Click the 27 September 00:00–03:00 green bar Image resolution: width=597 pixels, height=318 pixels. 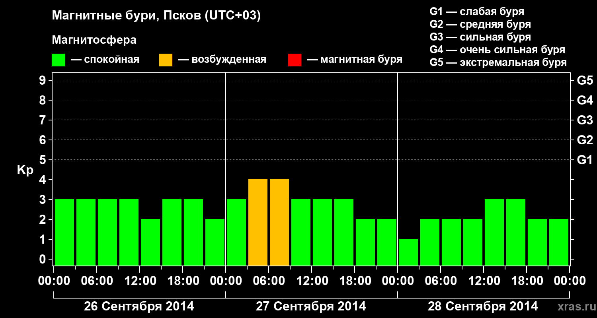(x=236, y=232)
